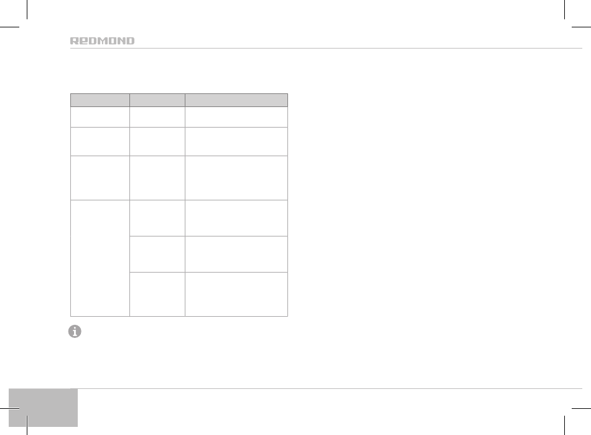Screen dimensions: 591x435
Task: Click the footer horizontal line above the gray block
Action: coord(330,388)
